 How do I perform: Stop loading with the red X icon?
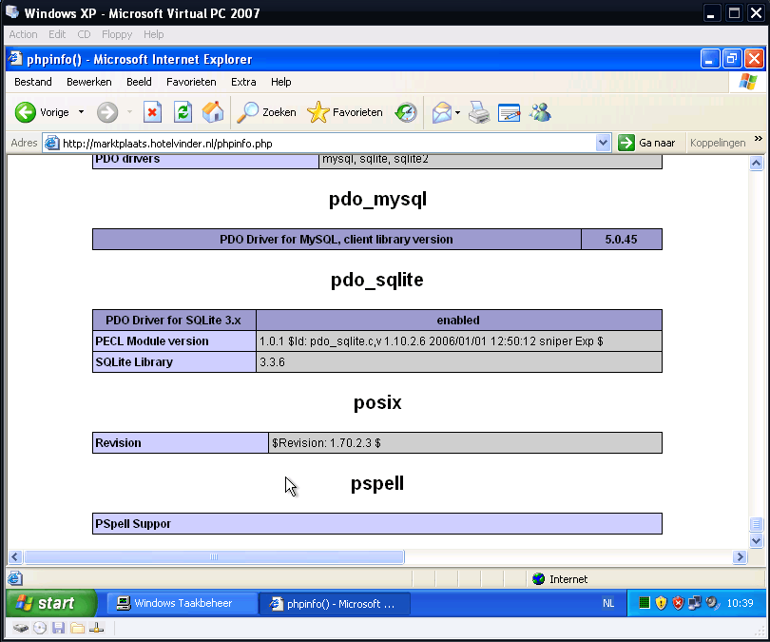[152, 112]
